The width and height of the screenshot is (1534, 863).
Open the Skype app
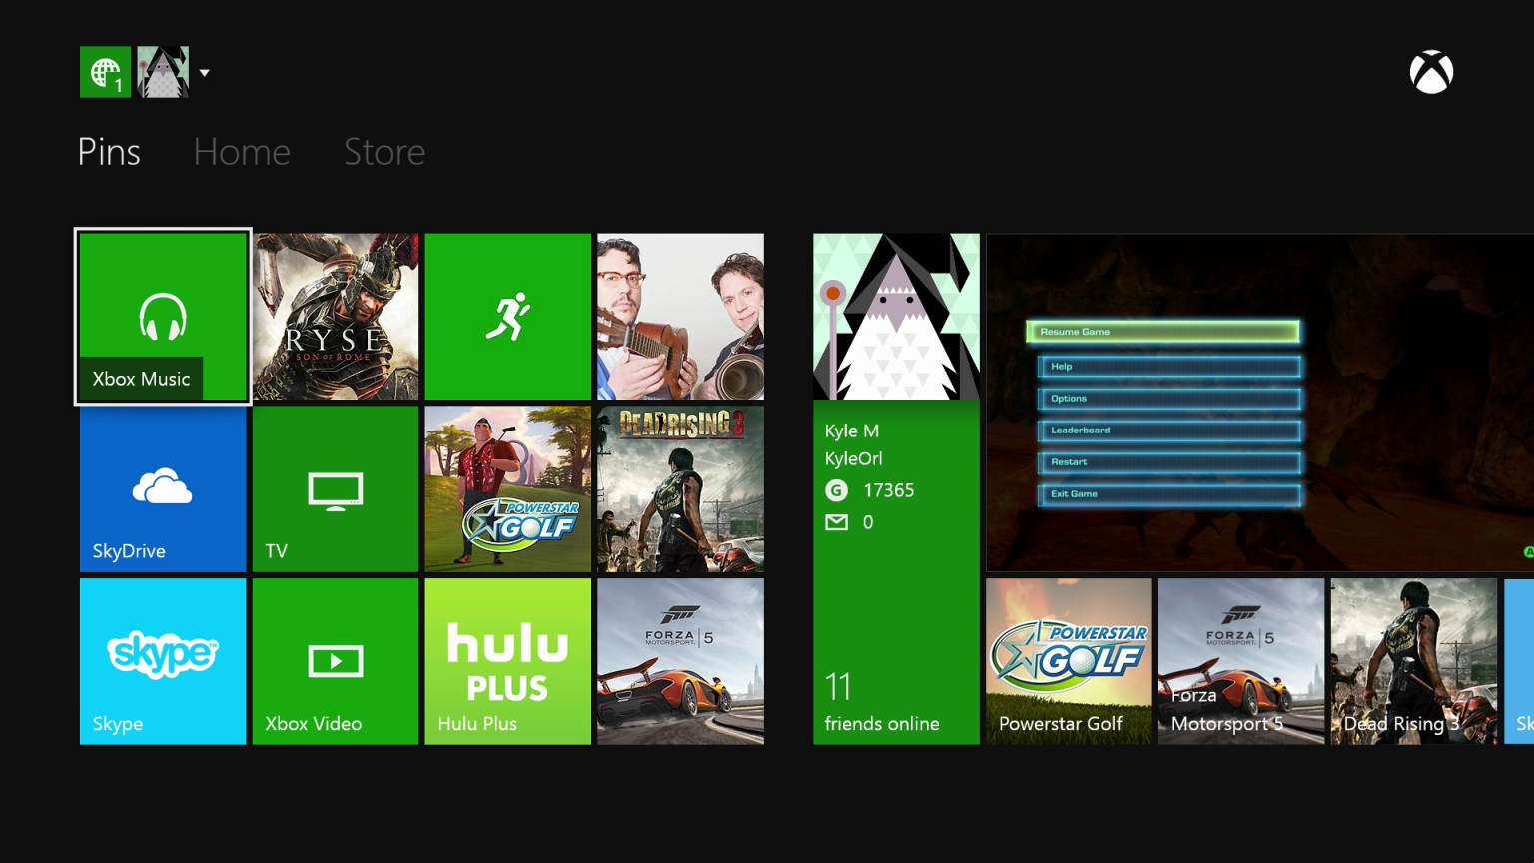coord(162,661)
